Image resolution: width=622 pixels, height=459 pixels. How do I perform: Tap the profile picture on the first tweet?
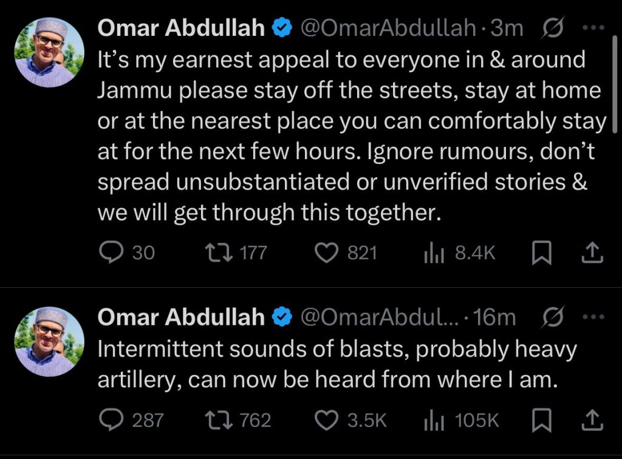[x=49, y=52]
